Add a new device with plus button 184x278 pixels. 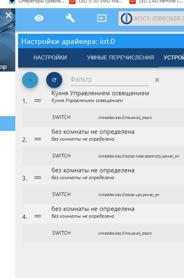pyautogui.click(x=30, y=80)
